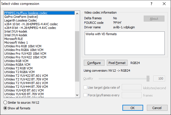Confirm with the OK button
This screenshot has height=115, width=171.
click(132, 108)
